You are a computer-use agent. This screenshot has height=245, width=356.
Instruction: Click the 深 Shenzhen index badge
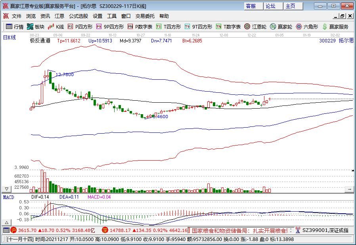click(105, 230)
